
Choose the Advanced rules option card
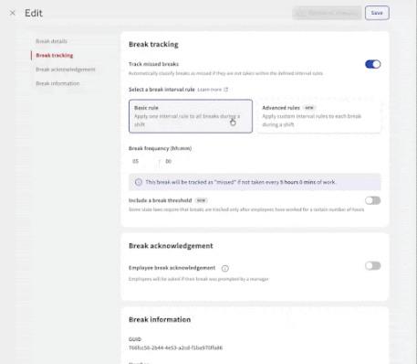[318, 116]
